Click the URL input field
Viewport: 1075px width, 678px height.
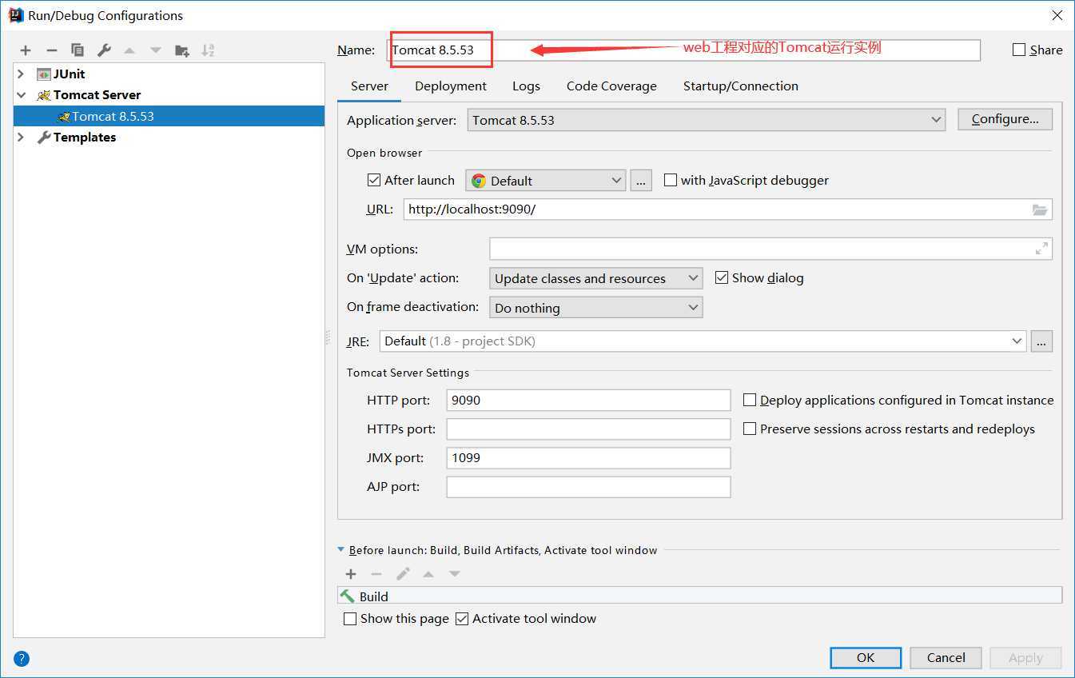[727, 209]
